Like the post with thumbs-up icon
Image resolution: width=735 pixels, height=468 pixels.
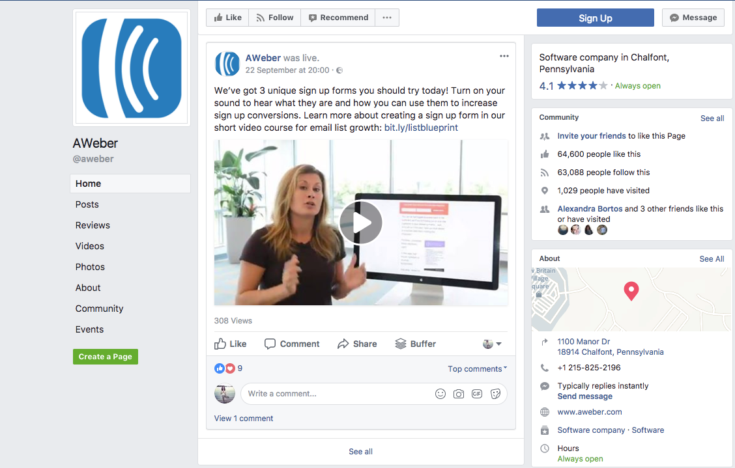coord(230,344)
